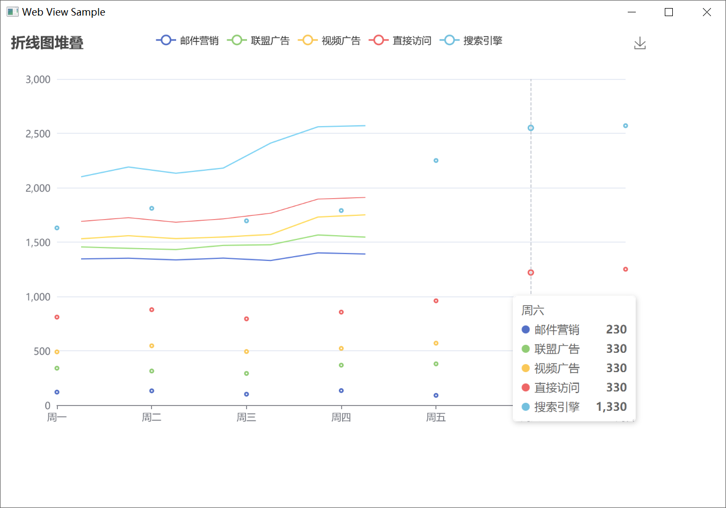The width and height of the screenshot is (726, 508).
Task: Click highlighted 直接访问 point on 周六 line
Action: pos(531,272)
